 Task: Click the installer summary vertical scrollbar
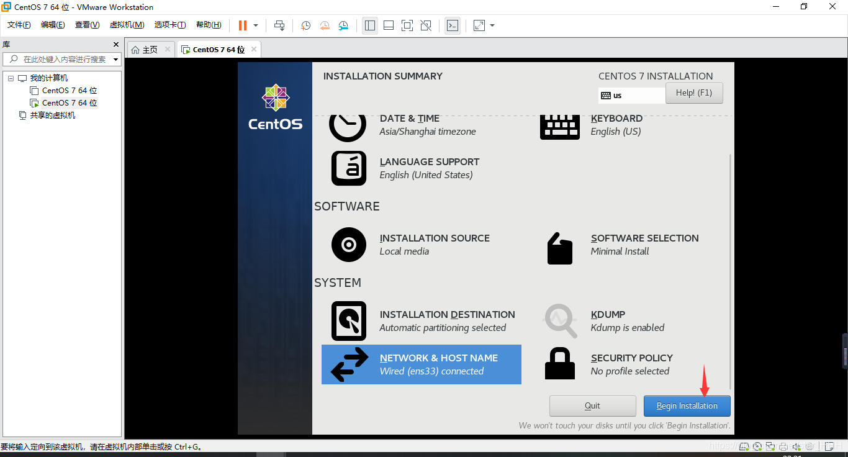pyautogui.click(x=730, y=271)
